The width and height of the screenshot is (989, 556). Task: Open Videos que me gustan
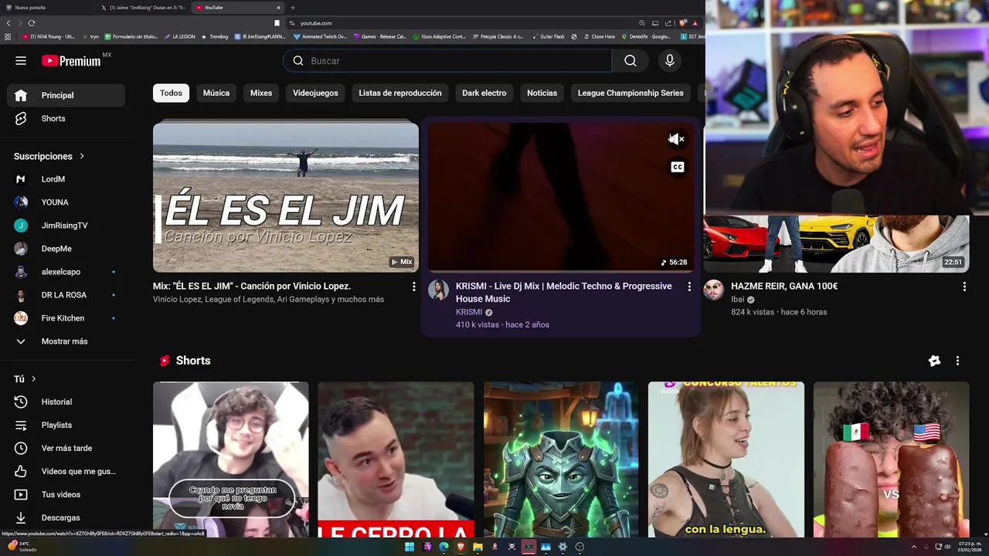coord(66,471)
